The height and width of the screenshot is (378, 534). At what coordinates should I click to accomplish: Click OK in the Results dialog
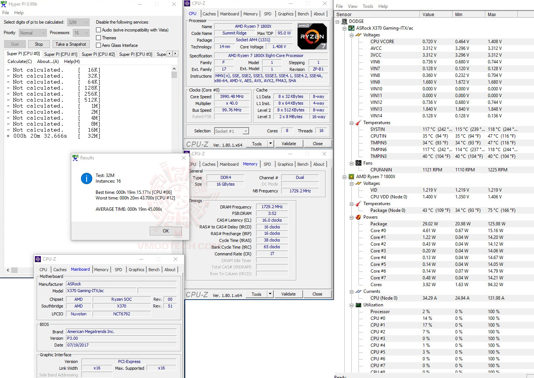(166, 231)
